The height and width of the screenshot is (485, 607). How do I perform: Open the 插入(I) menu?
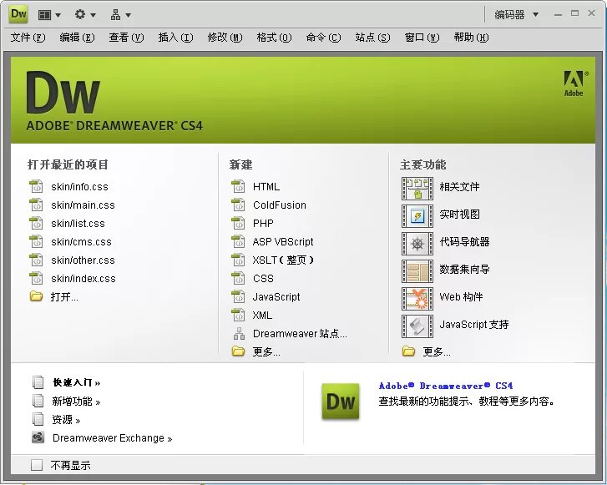(175, 38)
